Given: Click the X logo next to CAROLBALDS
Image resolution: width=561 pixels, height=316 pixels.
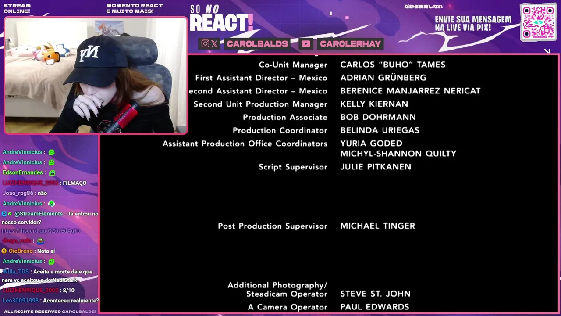Looking at the screenshot, I should [214, 43].
